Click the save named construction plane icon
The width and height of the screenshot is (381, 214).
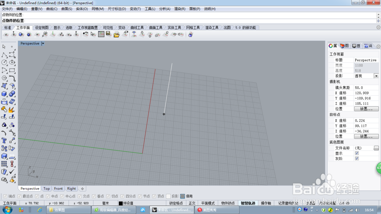109,35
